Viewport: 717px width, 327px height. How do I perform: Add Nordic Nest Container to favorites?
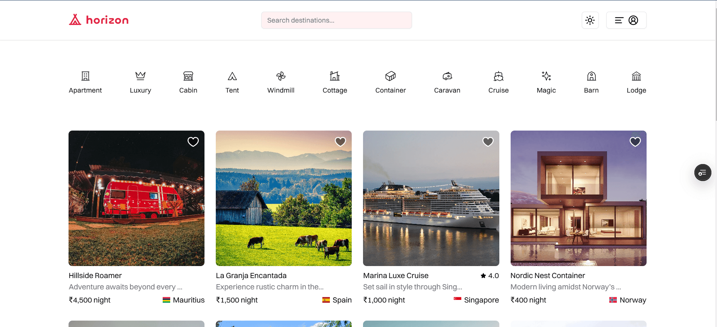tap(635, 142)
